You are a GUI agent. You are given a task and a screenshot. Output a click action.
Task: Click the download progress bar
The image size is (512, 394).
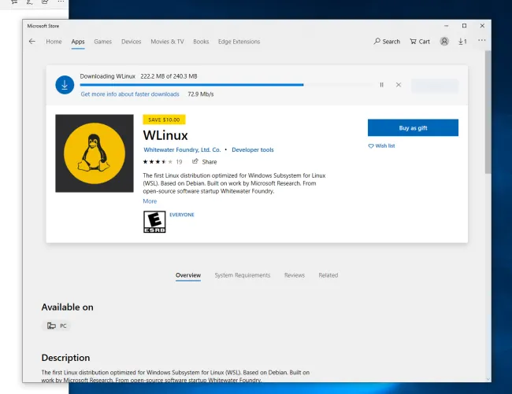226,85
